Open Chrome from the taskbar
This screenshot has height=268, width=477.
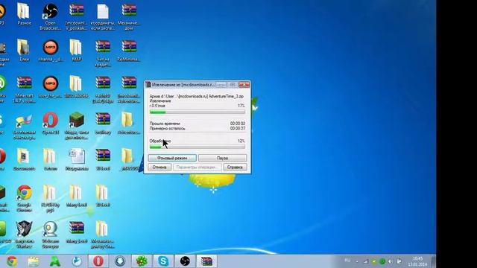click(12, 261)
